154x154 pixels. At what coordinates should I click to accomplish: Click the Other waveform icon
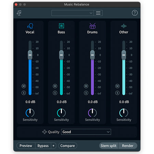[x=124, y=26]
